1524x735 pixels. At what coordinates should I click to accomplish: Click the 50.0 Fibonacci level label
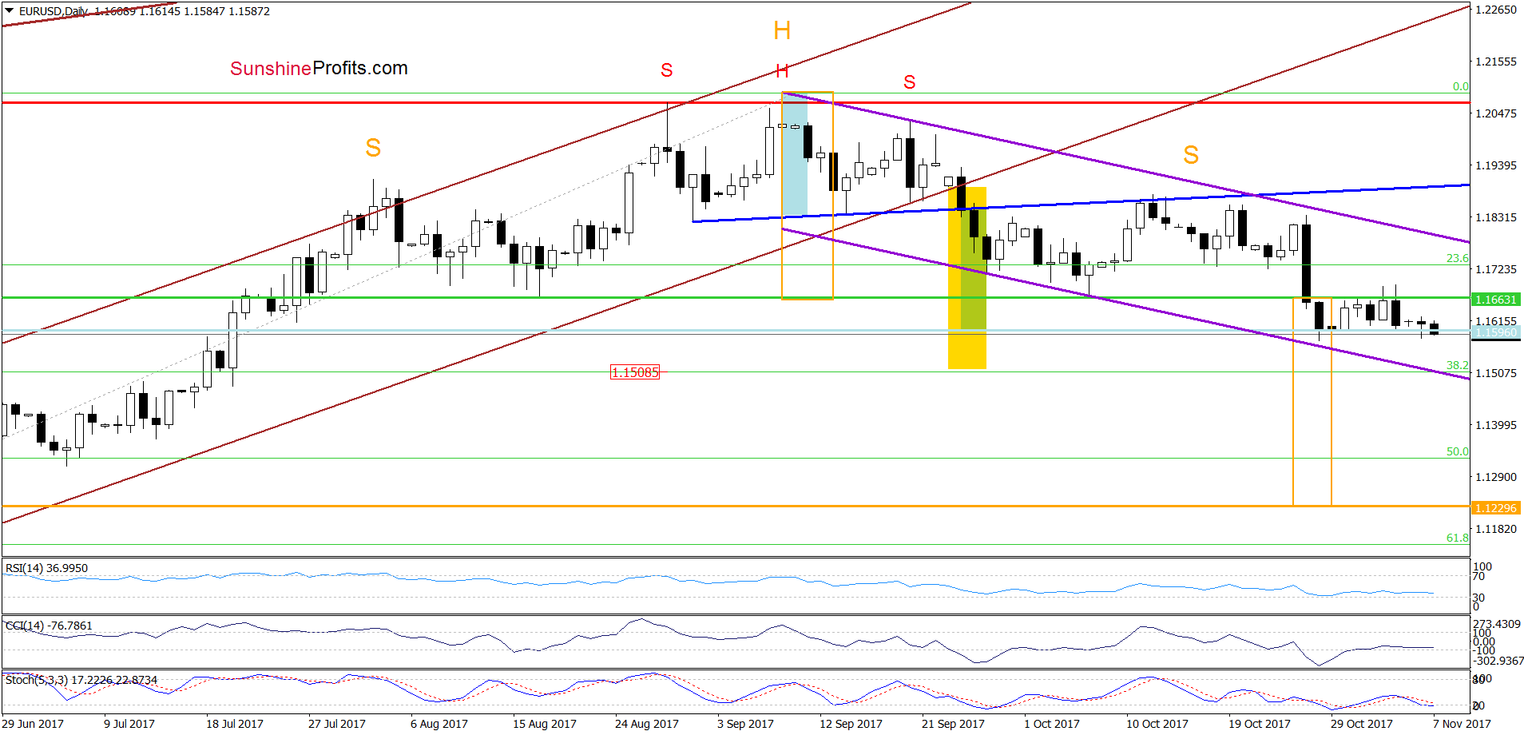[x=1457, y=451]
